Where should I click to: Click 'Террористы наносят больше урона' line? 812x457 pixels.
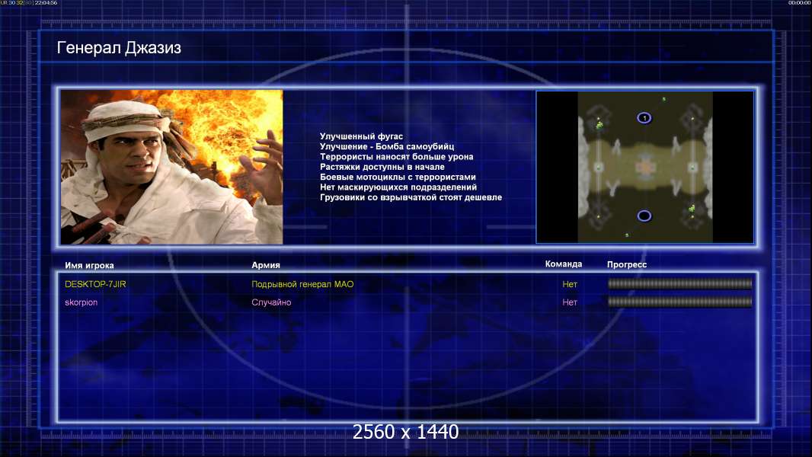click(396, 157)
